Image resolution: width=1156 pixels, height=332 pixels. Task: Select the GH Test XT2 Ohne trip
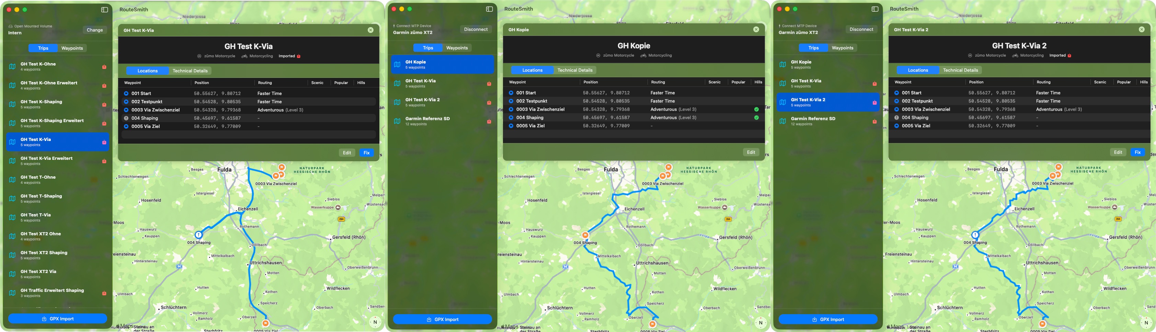pyautogui.click(x=57, y=236)
